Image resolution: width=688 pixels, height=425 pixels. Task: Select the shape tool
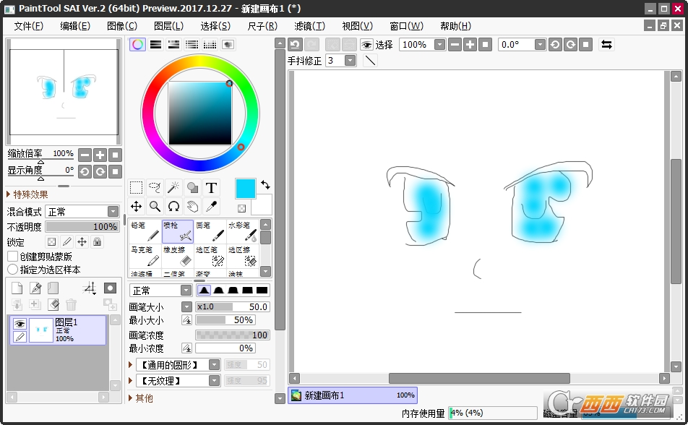[193, 188]
